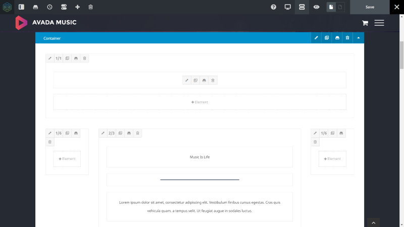Click the trash icon to clear layout
This screenshot has width=404, height=227.
[91, 7]
